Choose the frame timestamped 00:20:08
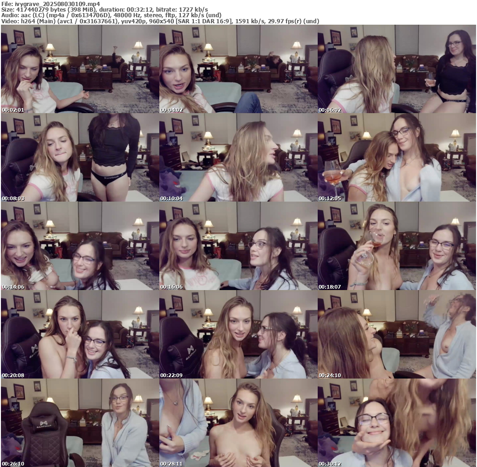The image size is (477, 467). pos(80,334)
